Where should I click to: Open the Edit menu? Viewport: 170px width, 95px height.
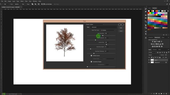(x=5, y=1)
